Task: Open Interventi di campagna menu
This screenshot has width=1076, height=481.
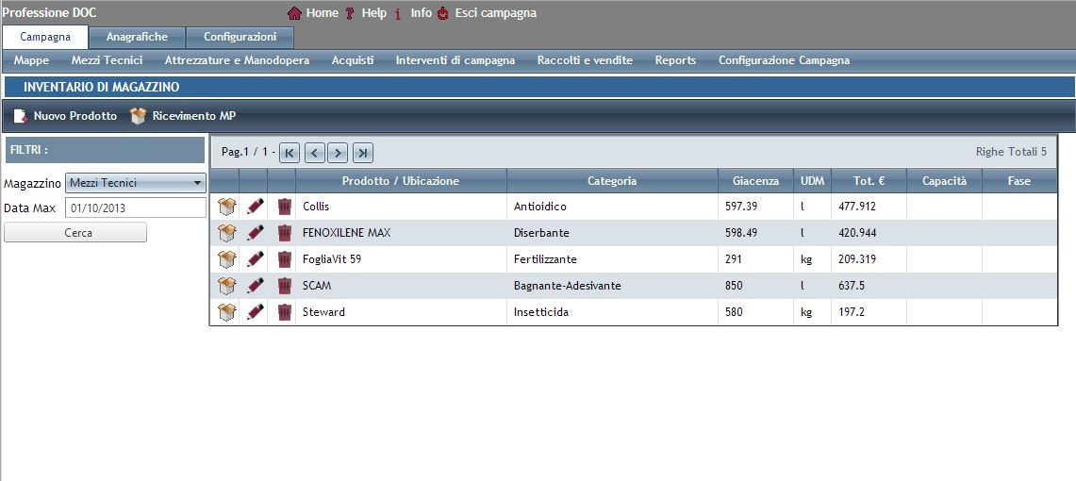Action: (455, 60)
